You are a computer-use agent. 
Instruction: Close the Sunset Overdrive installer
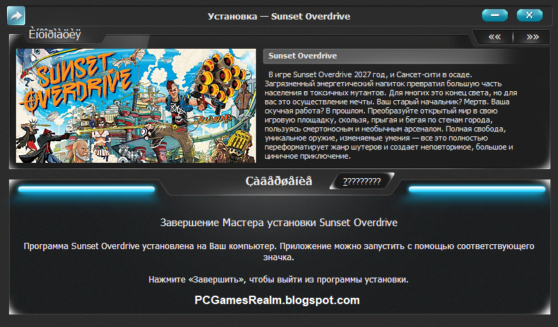tap(529, 15)
